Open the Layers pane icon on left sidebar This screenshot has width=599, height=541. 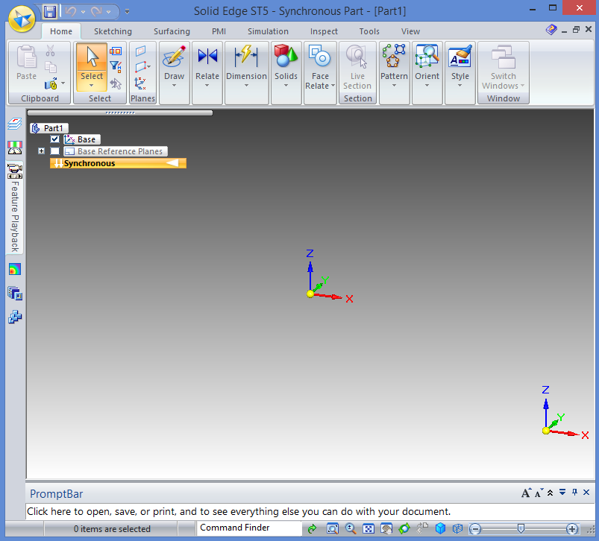14,124
